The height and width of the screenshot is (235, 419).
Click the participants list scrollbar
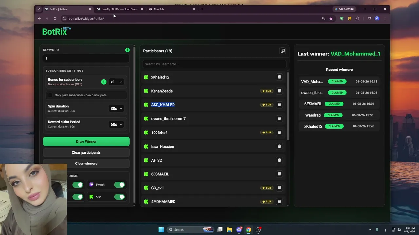click(288, 105)
